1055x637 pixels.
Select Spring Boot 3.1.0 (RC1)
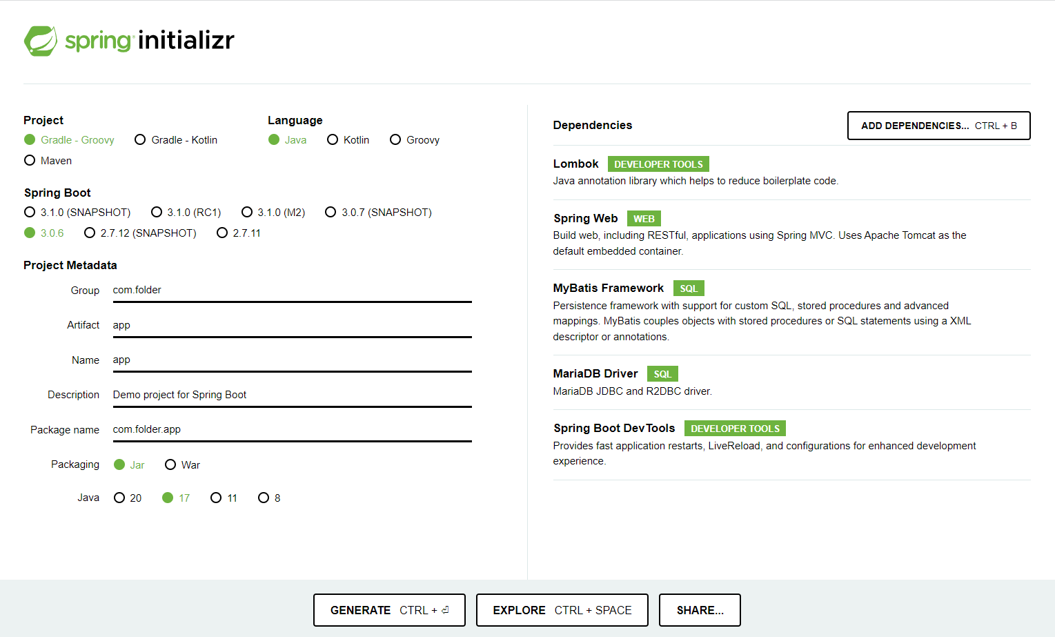tap(186, 212)
